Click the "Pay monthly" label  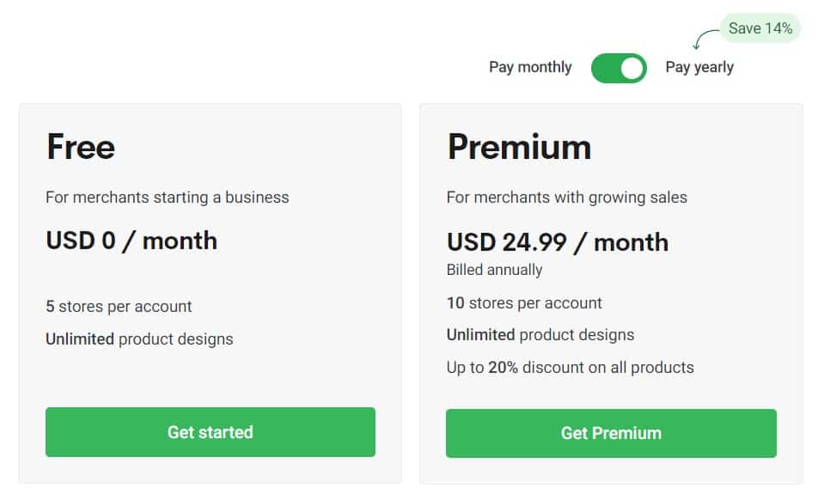(x=530, y=67)
